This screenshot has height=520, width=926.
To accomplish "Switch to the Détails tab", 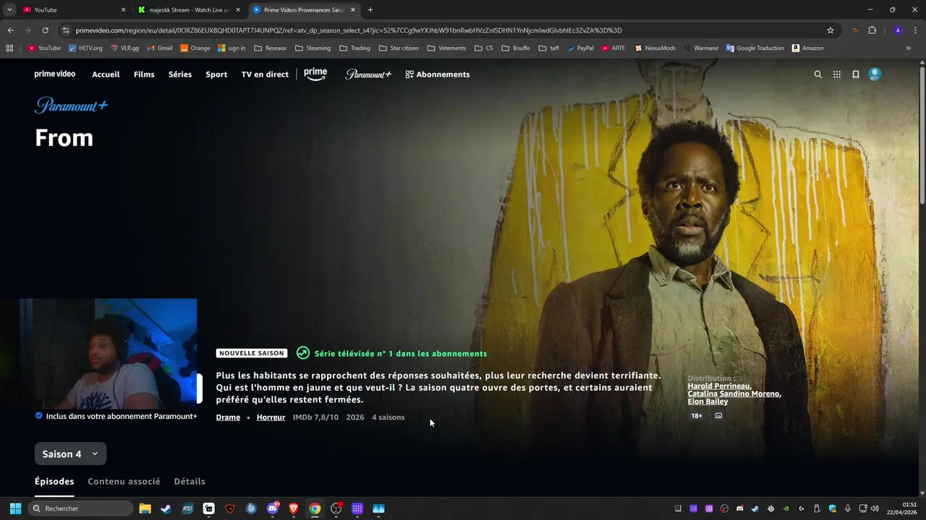I will [190, 482].
